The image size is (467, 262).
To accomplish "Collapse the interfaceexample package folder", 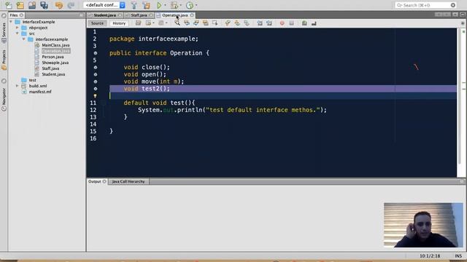I will tap(24, 39).
